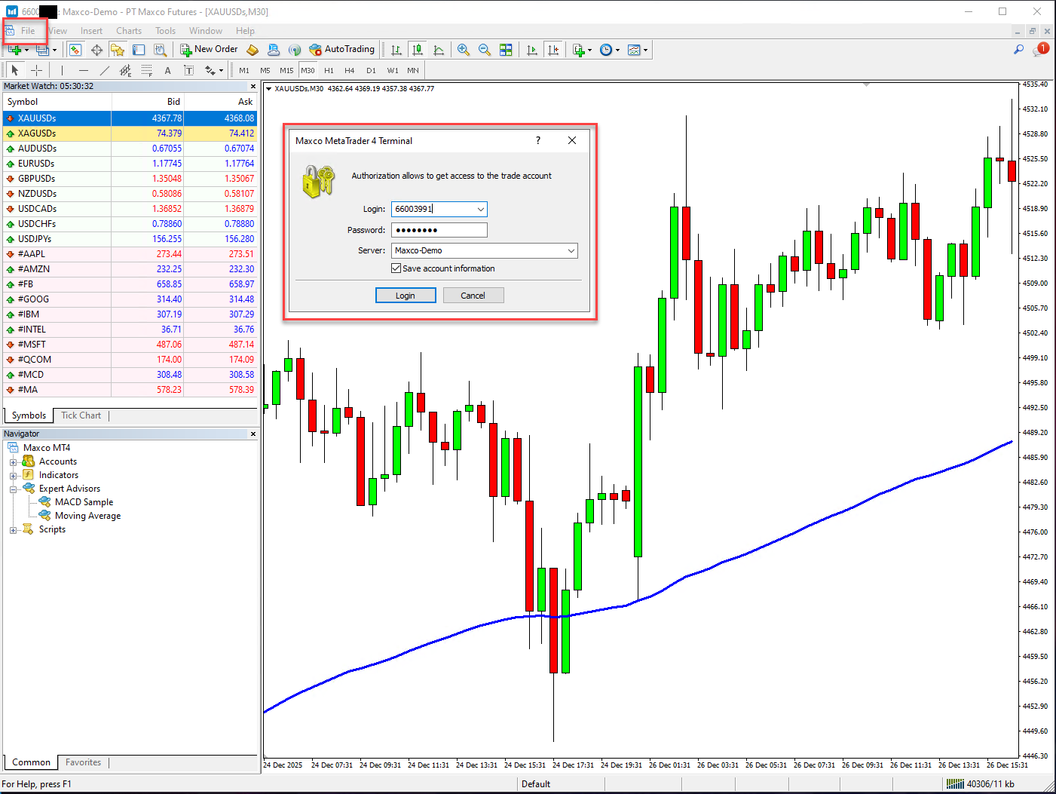Click the Zoom In magnifier icon
This screenshot has height=794, width=1056.
pyautogui.click(x=464, y=50)
